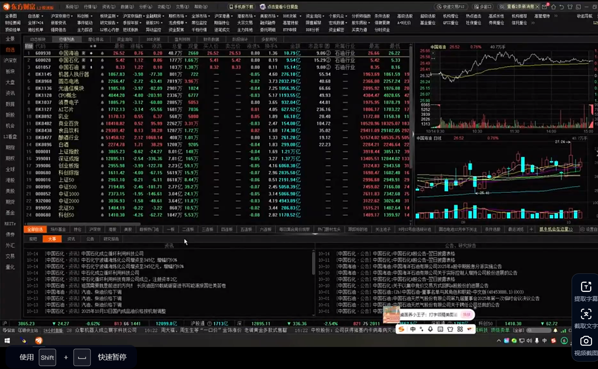Viewport: 598px width, 369px height.
Task: Click the 视频截图 camera icon
Action: (586, 341)
